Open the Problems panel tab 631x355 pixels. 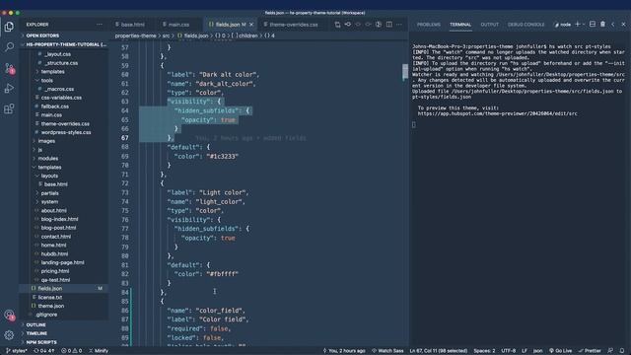[429, 25]
